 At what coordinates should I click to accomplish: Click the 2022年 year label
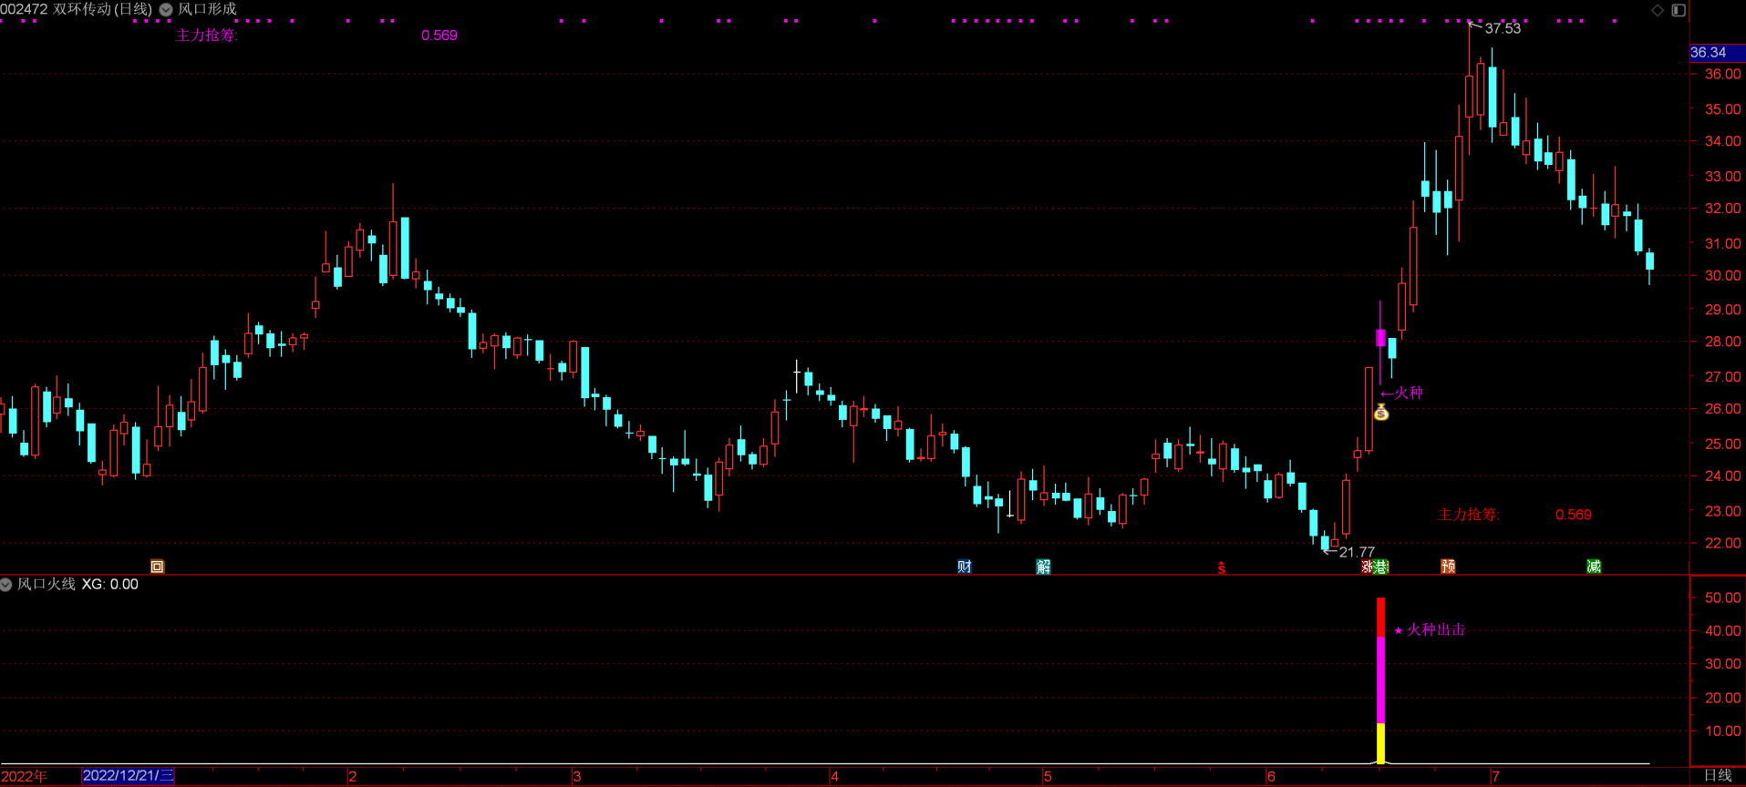pos(24,776)
